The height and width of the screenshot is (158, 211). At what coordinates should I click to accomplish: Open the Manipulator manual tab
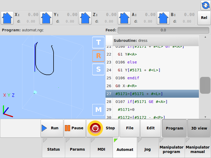tap(198, 148)
